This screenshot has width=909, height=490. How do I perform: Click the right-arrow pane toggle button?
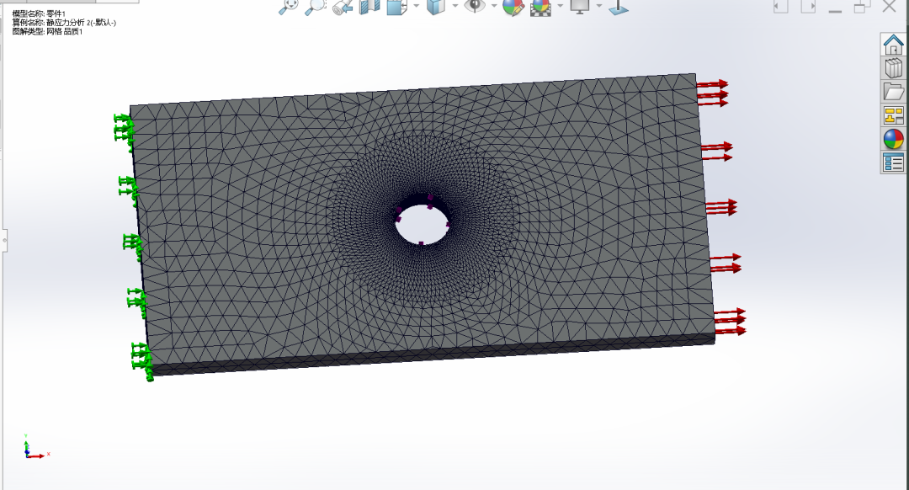pos(809,7)
